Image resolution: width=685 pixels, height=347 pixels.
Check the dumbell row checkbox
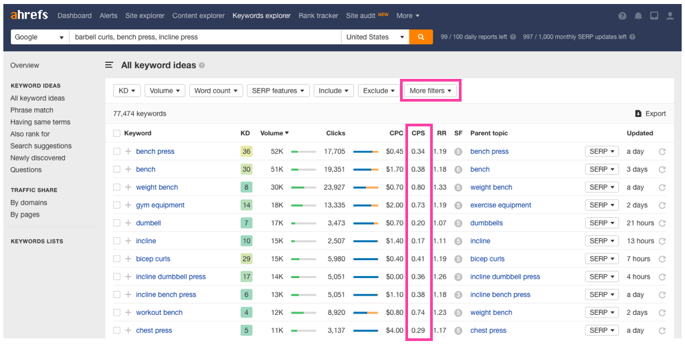coord(116,223)
